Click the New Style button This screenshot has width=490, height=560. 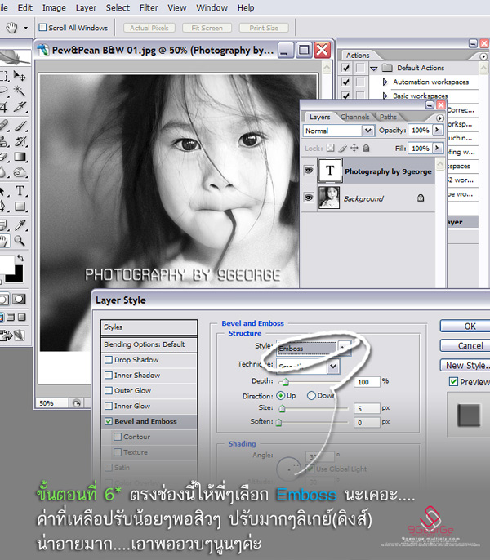(x=465, y=365)
